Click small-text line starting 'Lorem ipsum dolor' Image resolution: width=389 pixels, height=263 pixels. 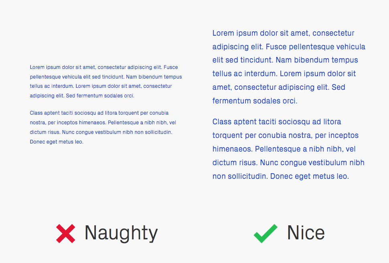[x=104, y=67]
